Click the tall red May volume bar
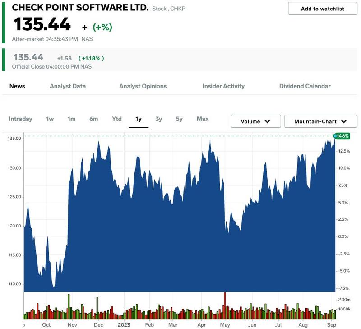Image resolution: width=361 pixels, height=329 pixels. point(225,305)
